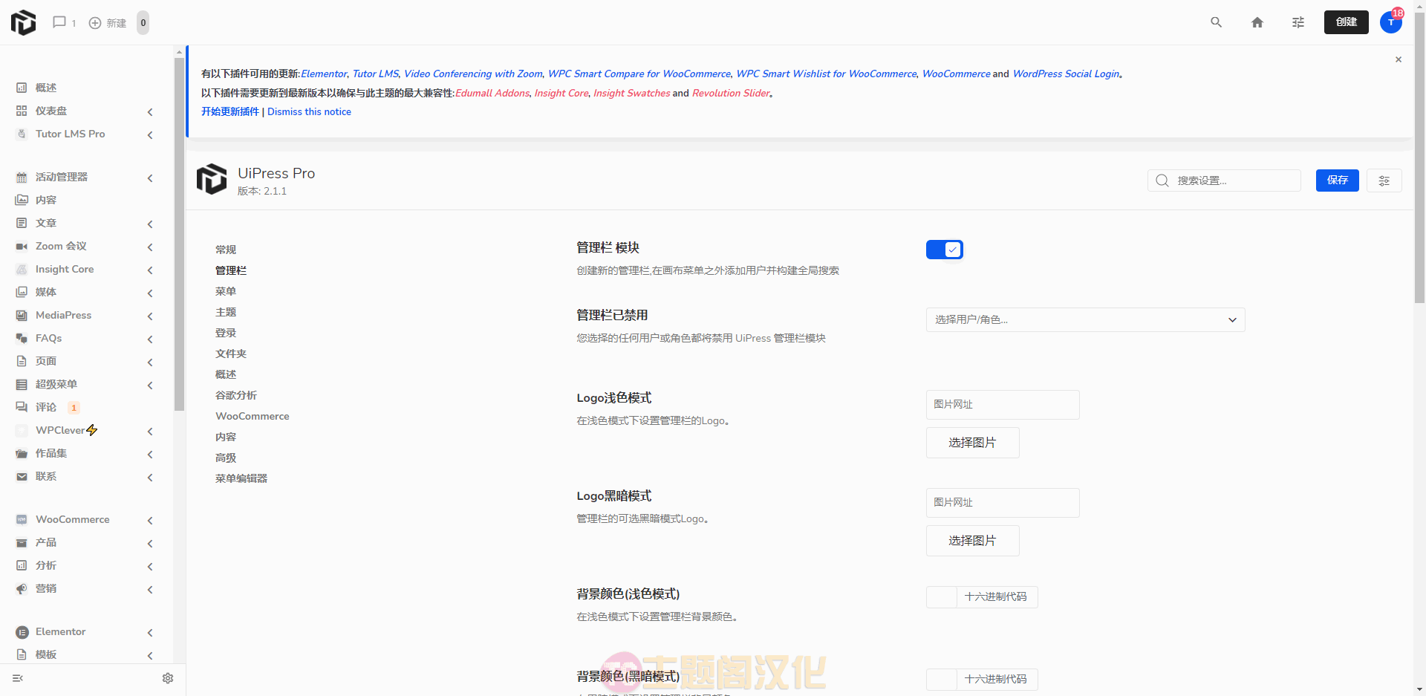This screenshot has width=1426, height=696.
Task: Focus 十六进制代码 field for 背景颜色(浅色模式)
Action: (x=996, y=596)
